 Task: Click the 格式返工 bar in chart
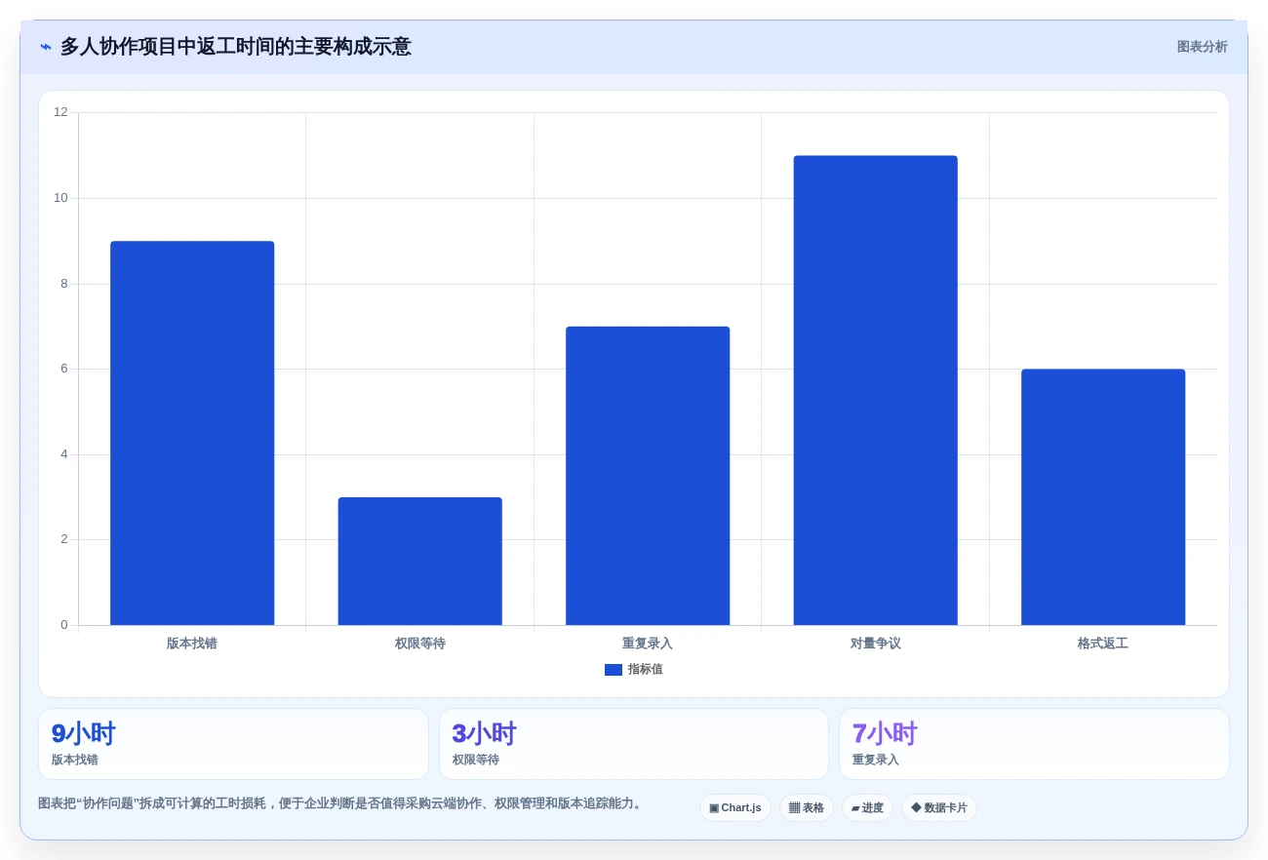point(1103,497)
